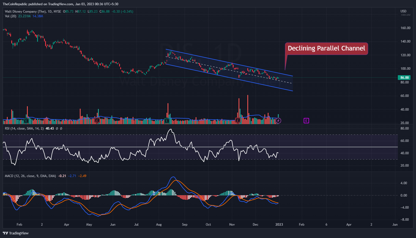Click the TradingView logo
Screen dimensions: 416x238
16,233
